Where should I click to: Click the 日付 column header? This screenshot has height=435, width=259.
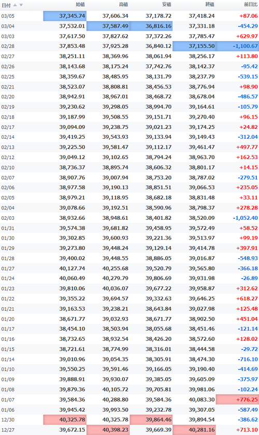[x=6, y=5]
